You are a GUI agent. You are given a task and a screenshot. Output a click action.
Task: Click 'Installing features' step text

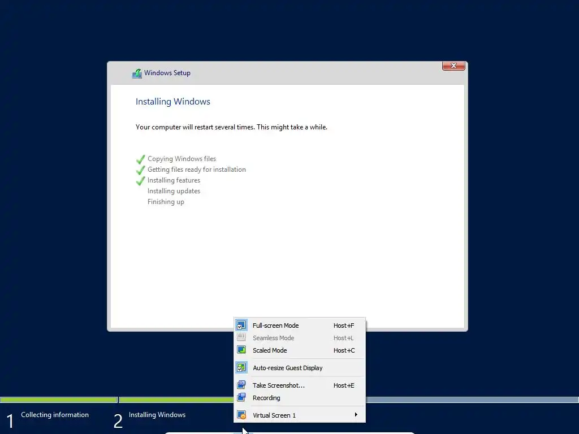coord(174,180)
